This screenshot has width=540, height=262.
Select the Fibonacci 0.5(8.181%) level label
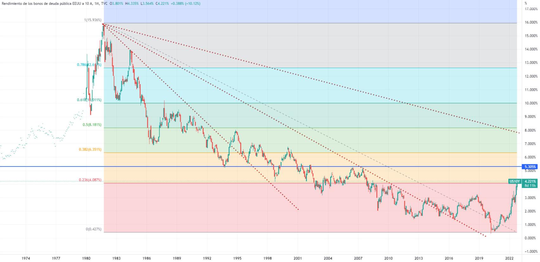click(x=92, y=125)
